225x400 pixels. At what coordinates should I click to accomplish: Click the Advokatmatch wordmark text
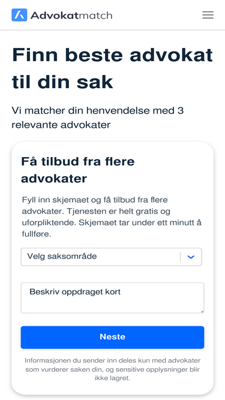71,16
